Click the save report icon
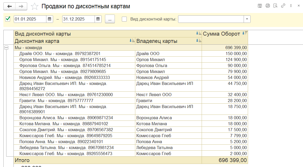 [260, 6]
